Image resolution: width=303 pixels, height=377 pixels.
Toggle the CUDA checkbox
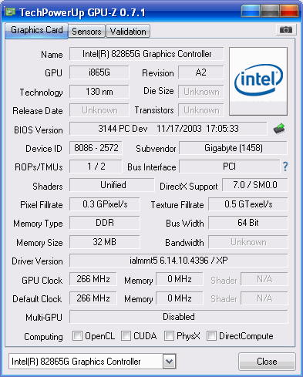tap(126, 336)
